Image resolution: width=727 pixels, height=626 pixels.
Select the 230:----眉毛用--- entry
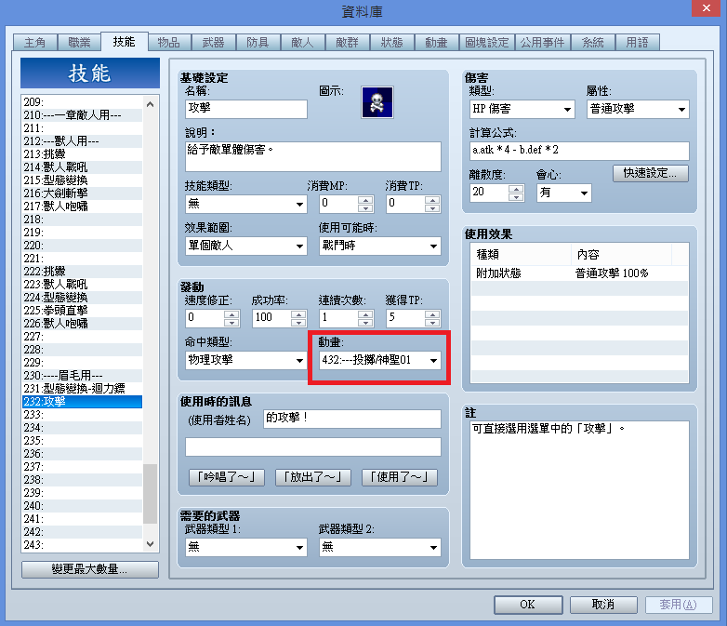pos(83,376)
